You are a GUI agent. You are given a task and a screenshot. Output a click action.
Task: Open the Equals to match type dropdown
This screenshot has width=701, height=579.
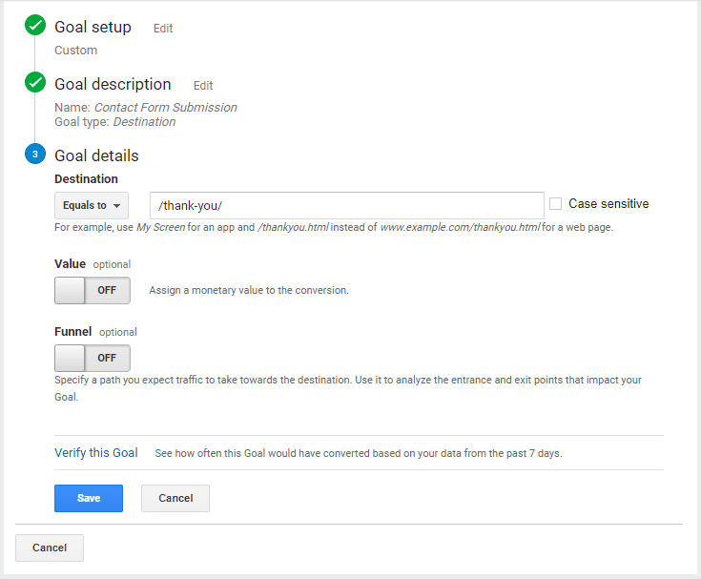93,205
